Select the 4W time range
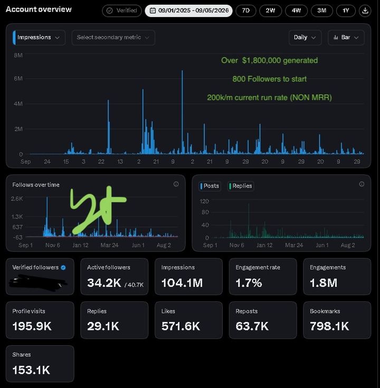 click(x=296, y=11)
